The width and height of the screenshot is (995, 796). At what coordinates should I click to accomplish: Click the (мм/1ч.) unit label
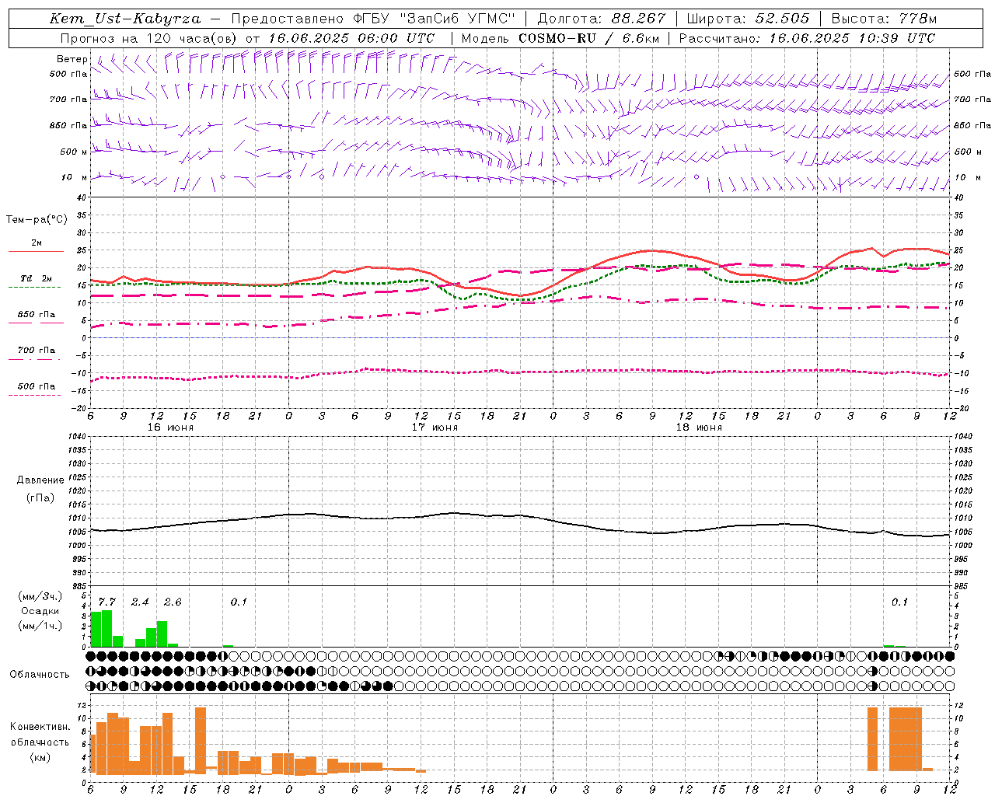point(40,626)
